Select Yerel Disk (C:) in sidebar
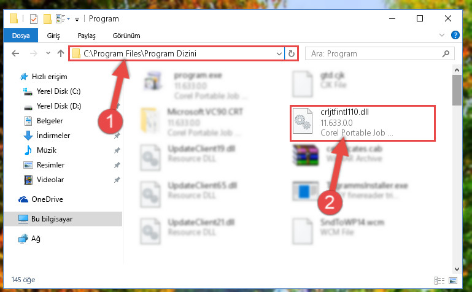This screenshot has height=292, width=472. pyautogui.click(x=58, y=91)
